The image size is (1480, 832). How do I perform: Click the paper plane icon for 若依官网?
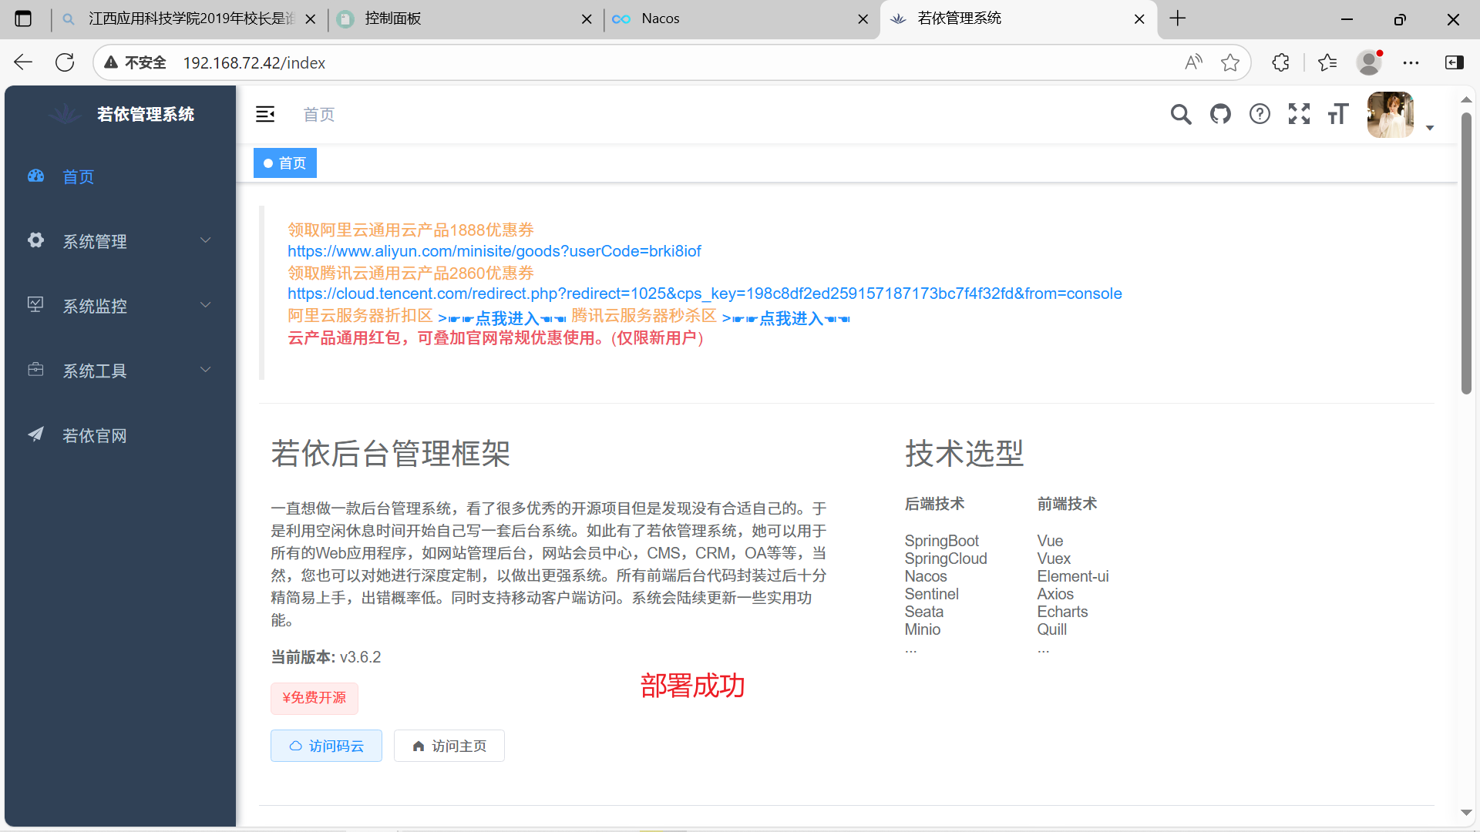36,434
